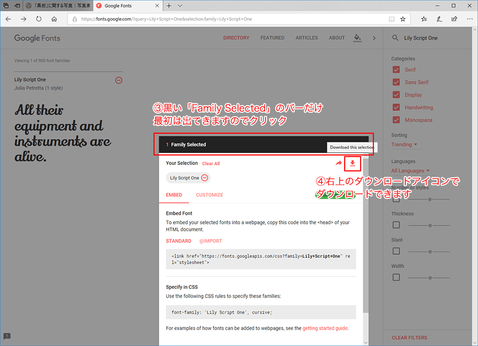Click CLEAR FILTERS button
Screen dimensions: 478x346
409,338
